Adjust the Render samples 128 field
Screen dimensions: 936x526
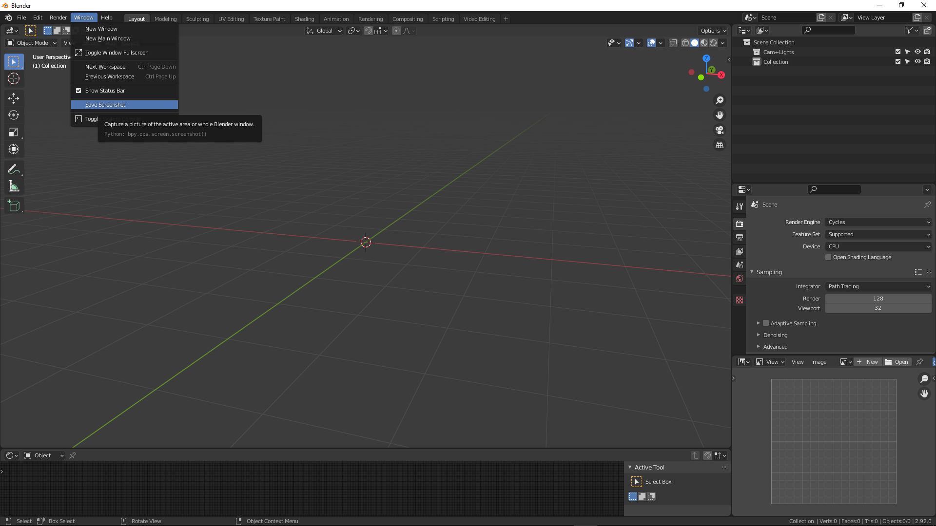tap(878, 299)
